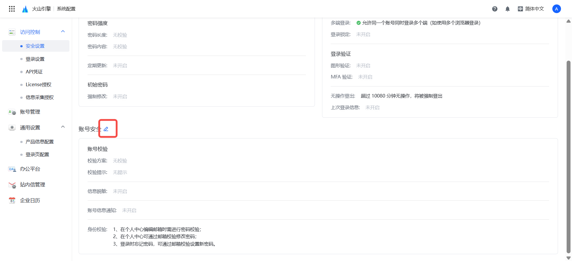Click the 图形验证 value 未开启
The image size is (572, 261).
click(x=363, y=66)
